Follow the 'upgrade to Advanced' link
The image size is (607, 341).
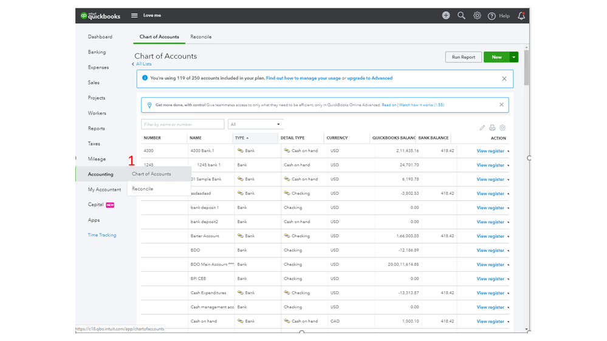point(369,78)
